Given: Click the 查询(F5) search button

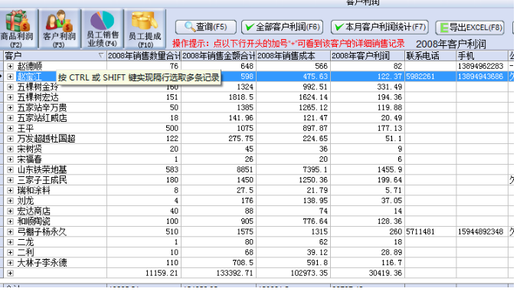Looking at the screenshot, I should [205, 27].
